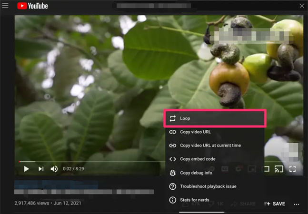Toggle closed captions

(x=225, y=169)
